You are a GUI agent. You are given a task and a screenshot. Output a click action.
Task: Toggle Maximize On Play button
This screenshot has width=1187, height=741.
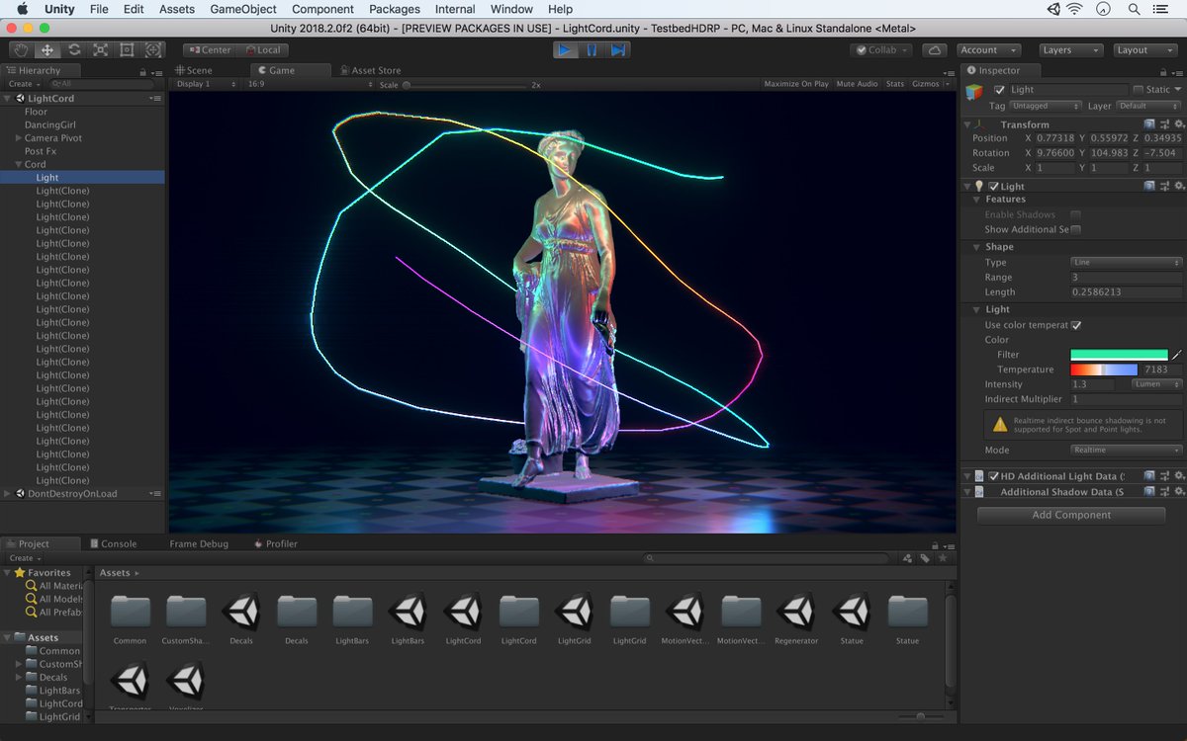tap(796, 84)
